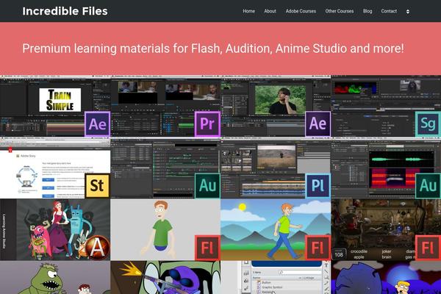Click the Premium learning materials headline
Screen dimensions: 441x294
click(213, 49)
